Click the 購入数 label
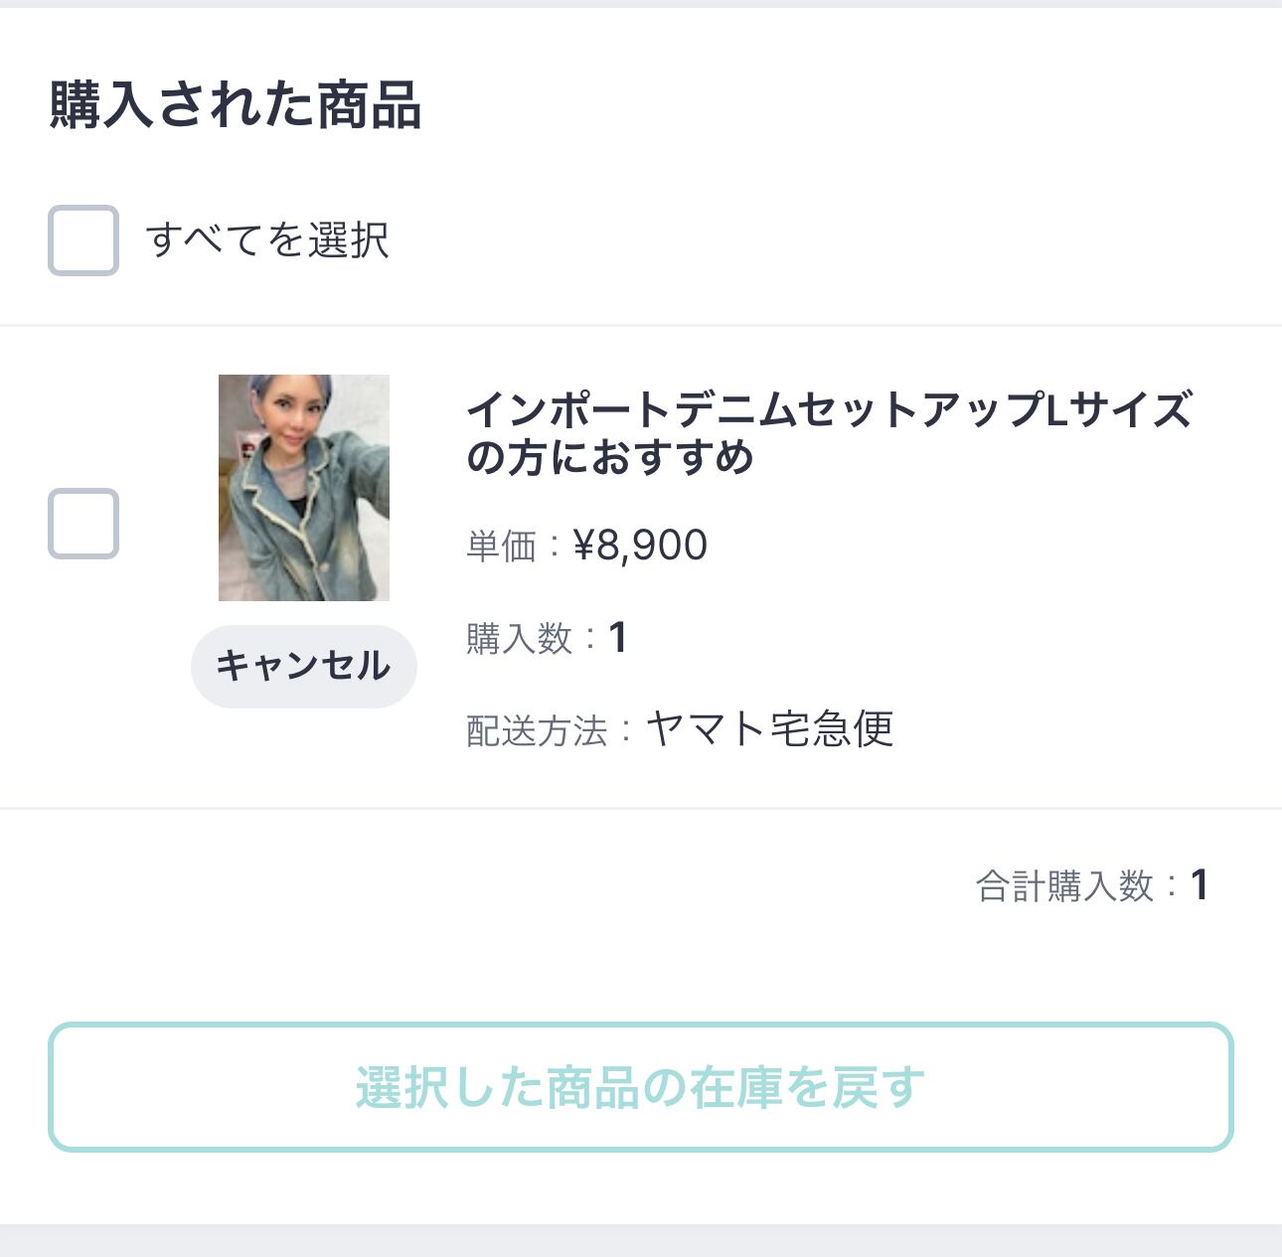The height and width of the screenshot is (1257, 1282). [519, 639]
